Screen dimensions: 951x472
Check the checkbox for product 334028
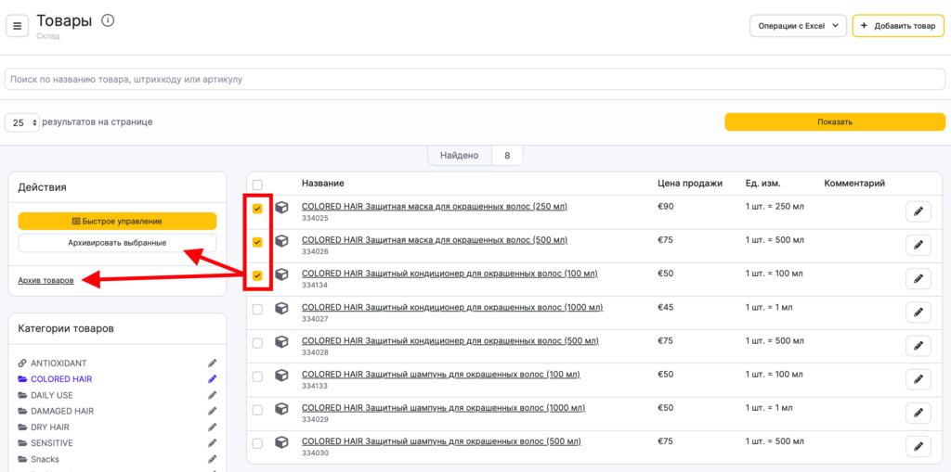tap(257, 343)
